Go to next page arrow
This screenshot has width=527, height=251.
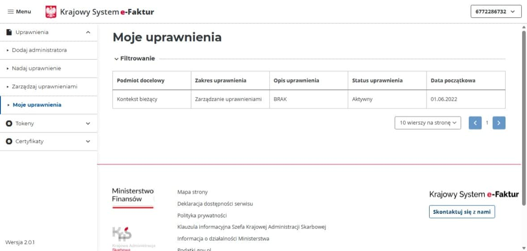tap(499, 123)
